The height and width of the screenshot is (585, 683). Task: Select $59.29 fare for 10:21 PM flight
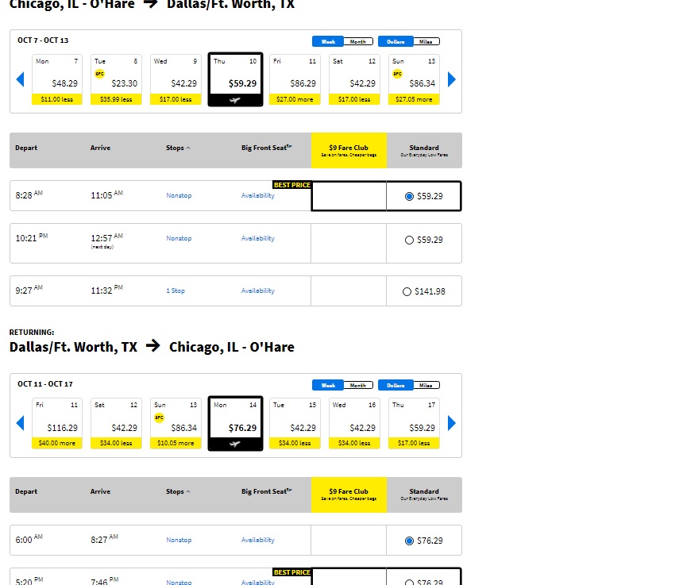(409, 240)
